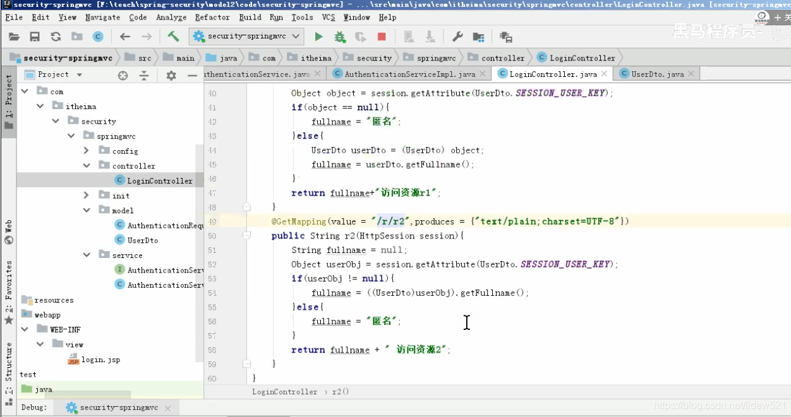Viewport: 791px width, 417px height.
Task: Click the src breadcrumb in navigation bar
Action: point(138,58)
